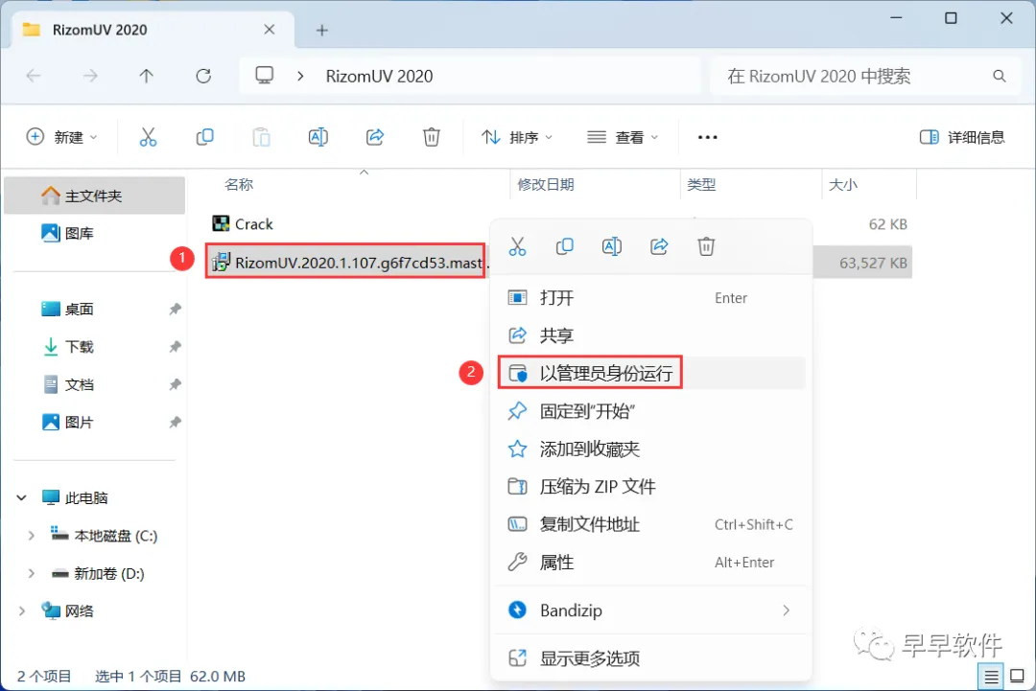Sort by the 大小 column header

[842, 184]
